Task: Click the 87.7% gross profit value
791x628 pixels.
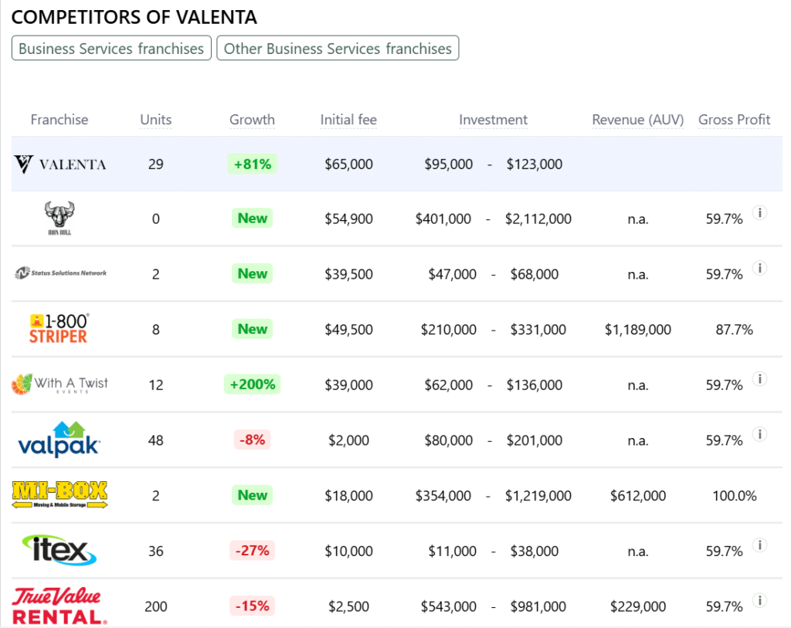Action: click(734, 330)
